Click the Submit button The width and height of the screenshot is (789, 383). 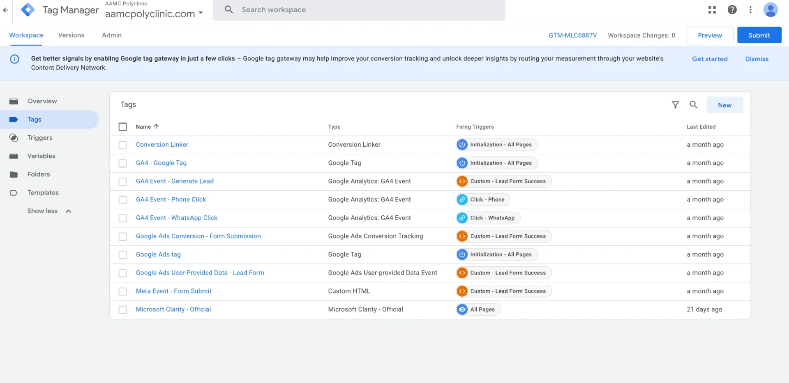(759, 35)
